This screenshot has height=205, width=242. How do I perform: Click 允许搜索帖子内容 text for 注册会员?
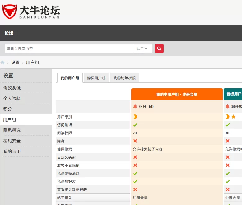pos(147,149)
